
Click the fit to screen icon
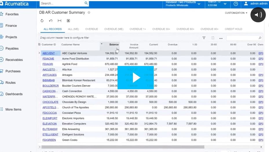[60, 21]
